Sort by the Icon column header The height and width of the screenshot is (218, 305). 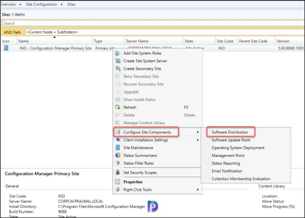(9, 41)
